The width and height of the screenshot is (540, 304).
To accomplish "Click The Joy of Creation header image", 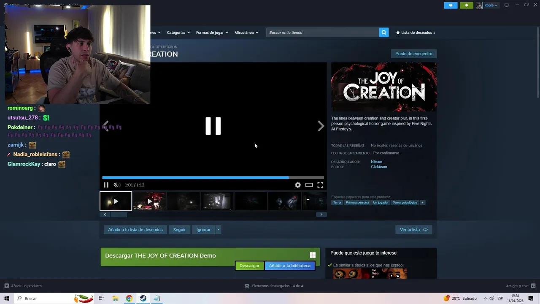I will 384,87.
